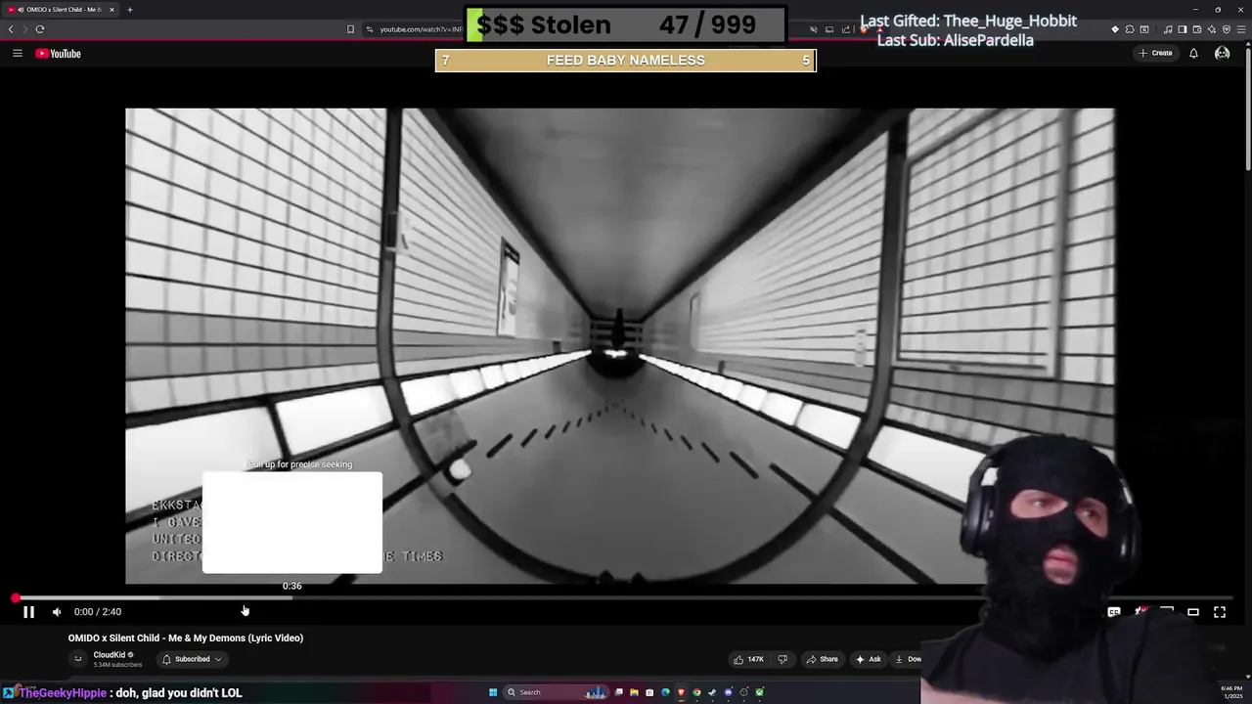Open the CloudKid channel link
This screenshot has height=704, width=1252.
[x=110, y=655]
